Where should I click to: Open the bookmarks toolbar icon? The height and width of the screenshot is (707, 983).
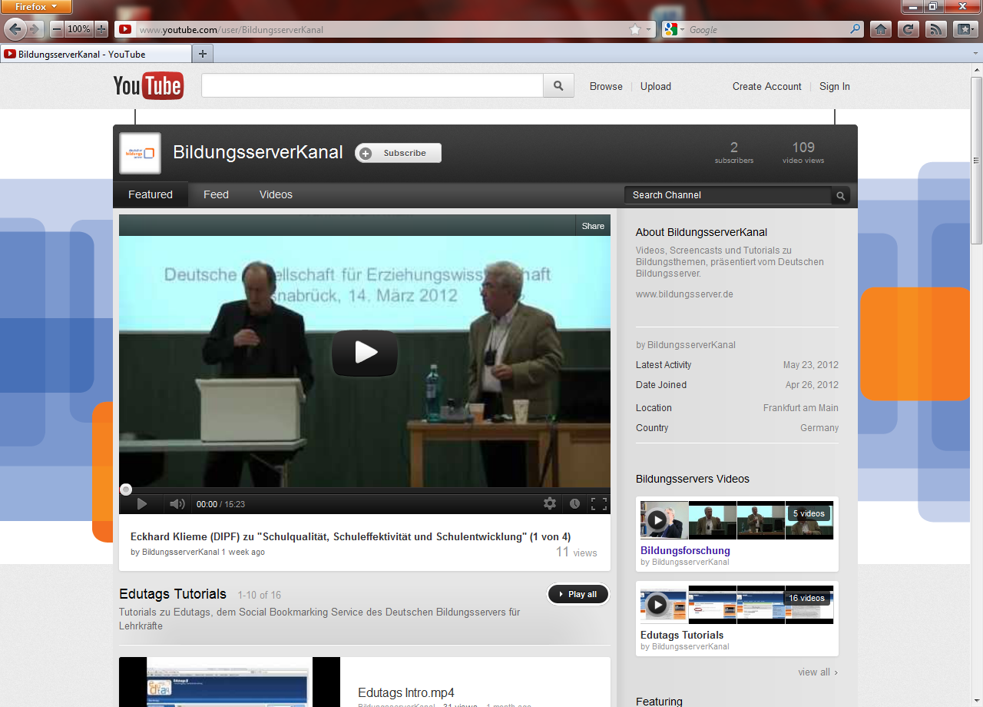tap(965, 29)
